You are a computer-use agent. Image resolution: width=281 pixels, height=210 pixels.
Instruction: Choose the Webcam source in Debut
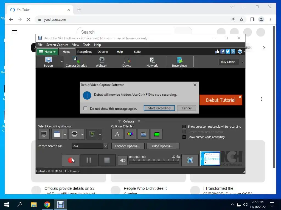pyautogui.click(x=102, y=62)
